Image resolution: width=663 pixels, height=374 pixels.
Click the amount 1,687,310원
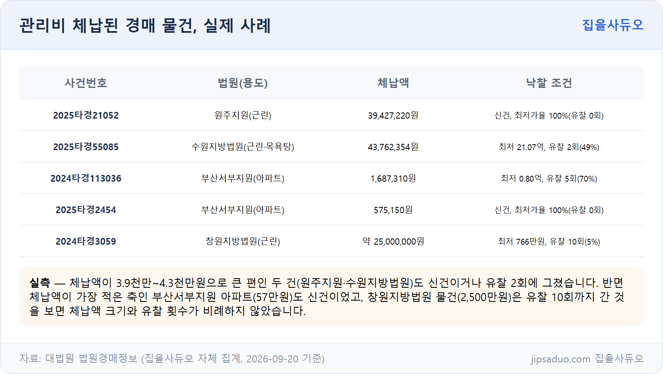393,178
